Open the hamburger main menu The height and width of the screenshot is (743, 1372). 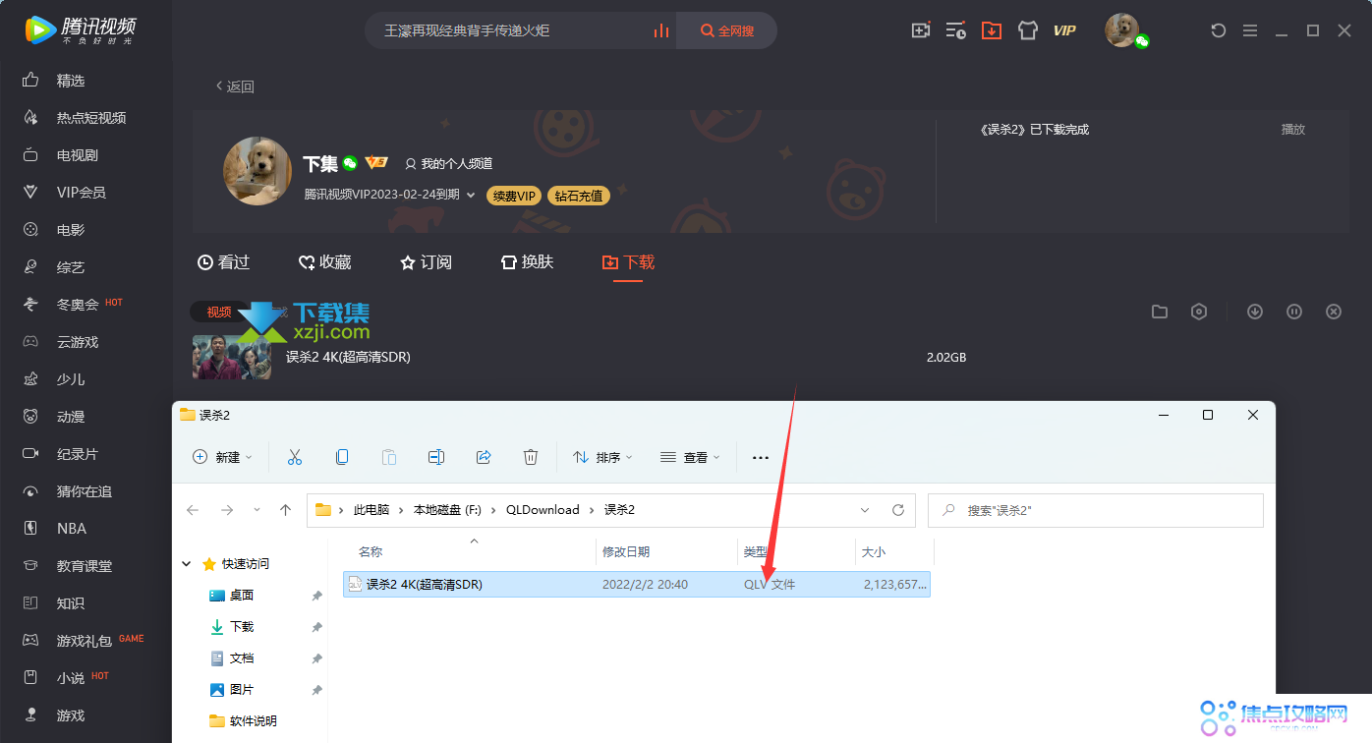tap(1250, 30)
